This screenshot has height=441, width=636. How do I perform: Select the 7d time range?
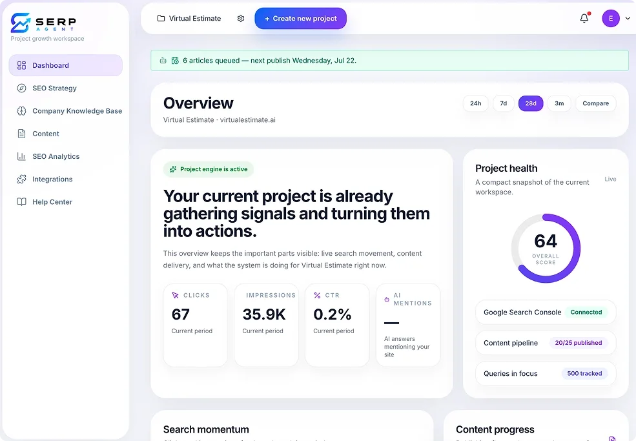click(504, 103)
